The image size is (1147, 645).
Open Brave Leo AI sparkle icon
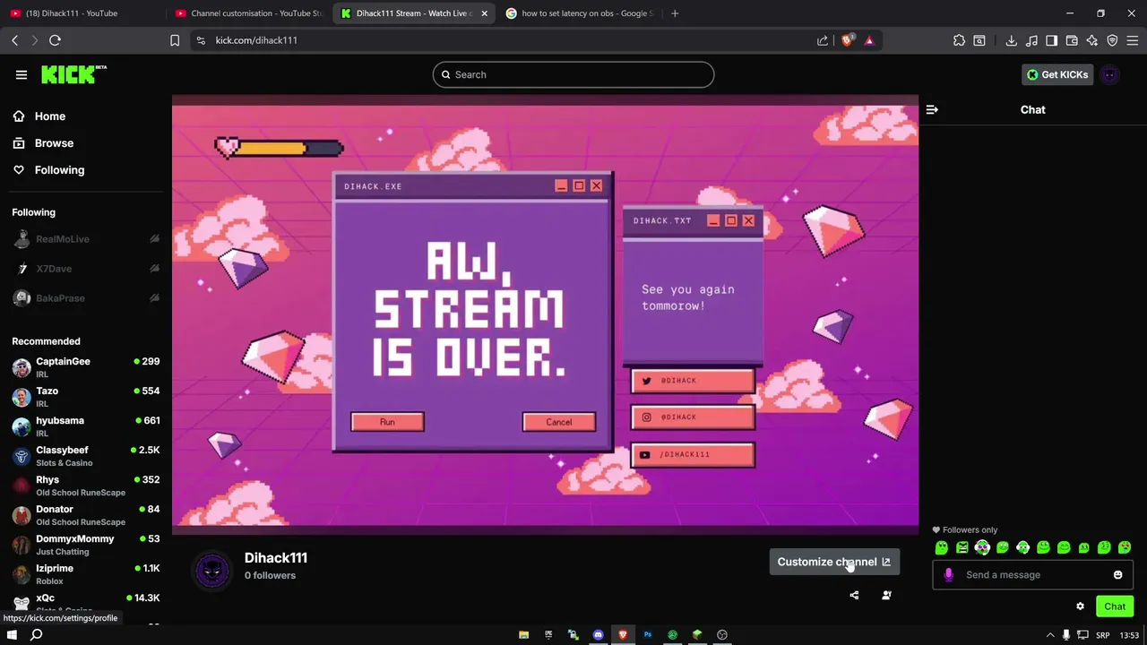(x=1092, y=40)
